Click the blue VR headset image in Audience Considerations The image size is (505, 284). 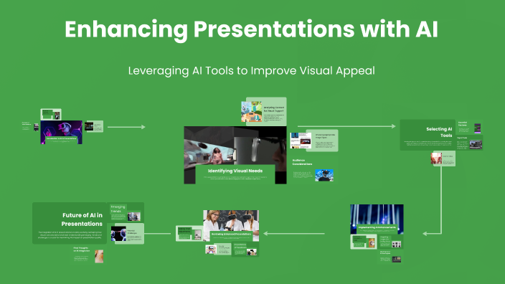pos(324,175)
